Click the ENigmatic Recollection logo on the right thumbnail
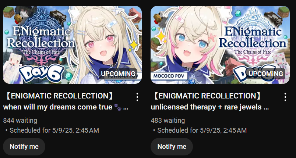 (253, 40)
